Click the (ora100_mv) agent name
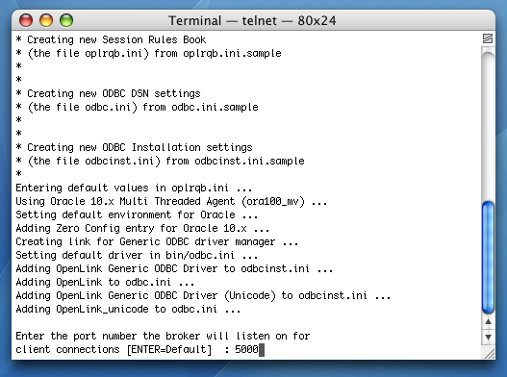507x377 pixels. pos(273,201)
